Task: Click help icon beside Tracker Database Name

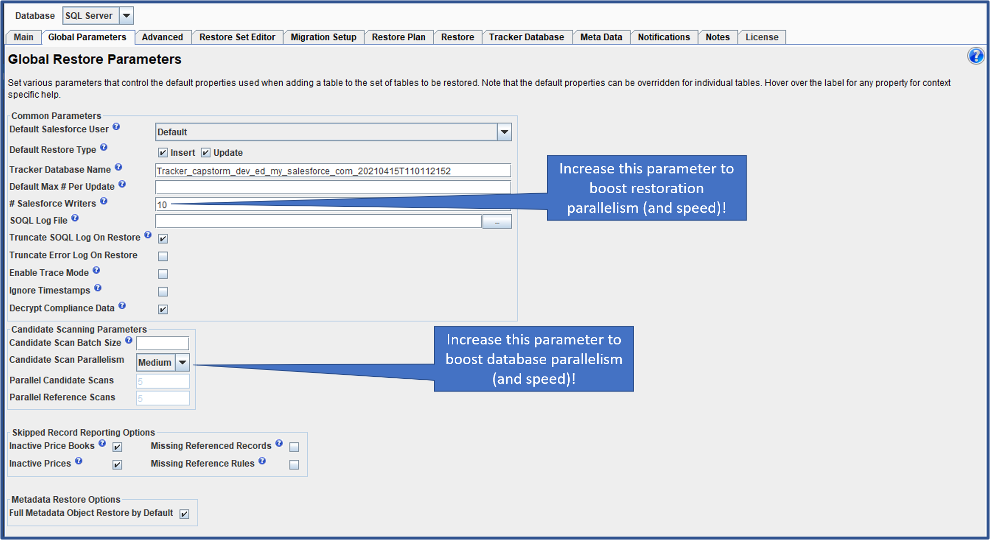Action: tap(118, 167)
